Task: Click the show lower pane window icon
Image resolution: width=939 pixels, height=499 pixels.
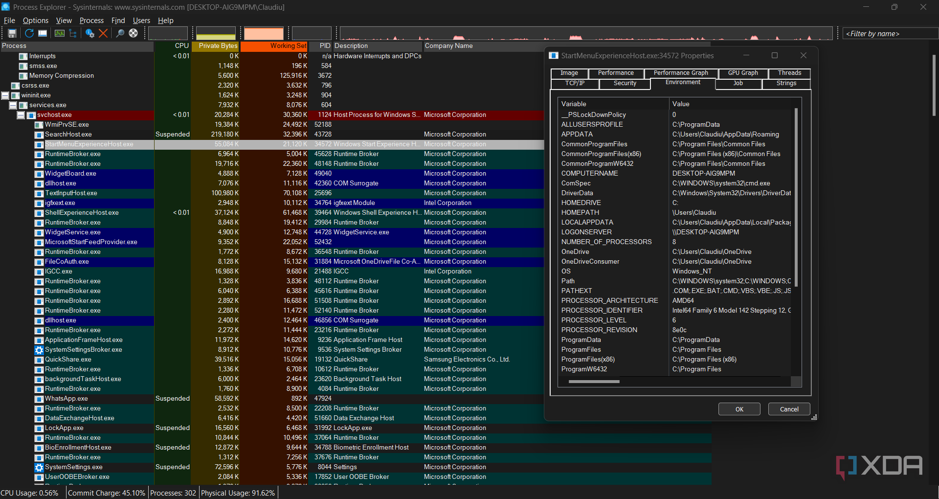Action: pos(43,33)
